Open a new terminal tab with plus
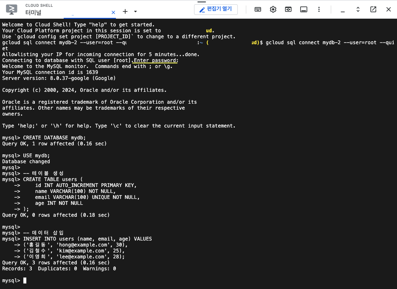The height and width of the screenshot is (289, 397). pos(125,11)
